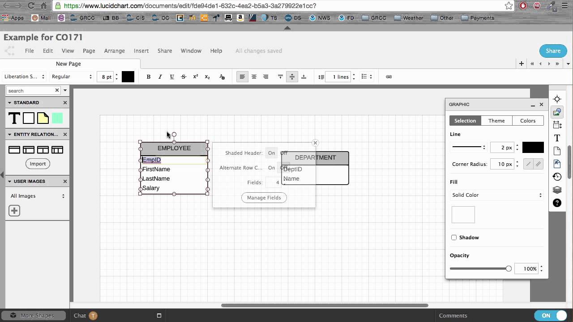Open the Layers panel in dock
Screen dimensions: 573x322
coord(557,190)
